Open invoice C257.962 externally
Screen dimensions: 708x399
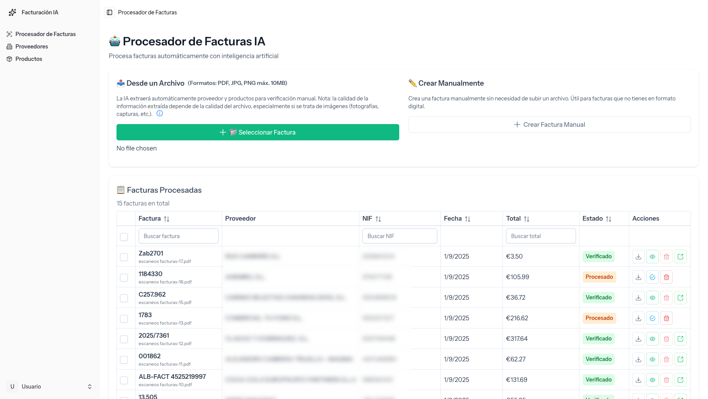[x=680, y=298]
